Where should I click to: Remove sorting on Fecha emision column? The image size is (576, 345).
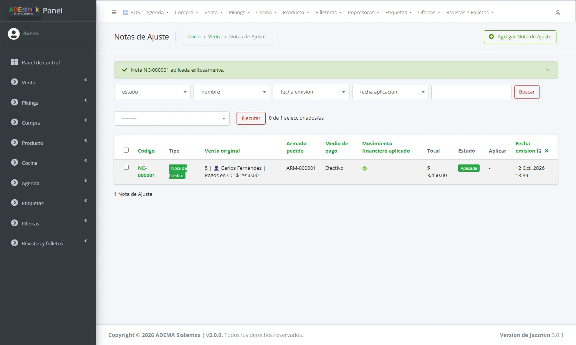546,151
